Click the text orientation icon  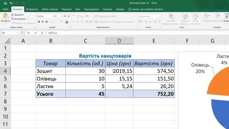[x=87, y=16]
